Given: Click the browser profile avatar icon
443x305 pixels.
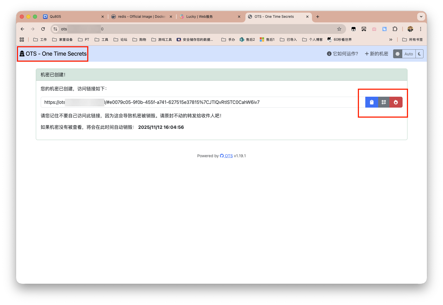Looking at the screenshot, I should tap(410, 29).
